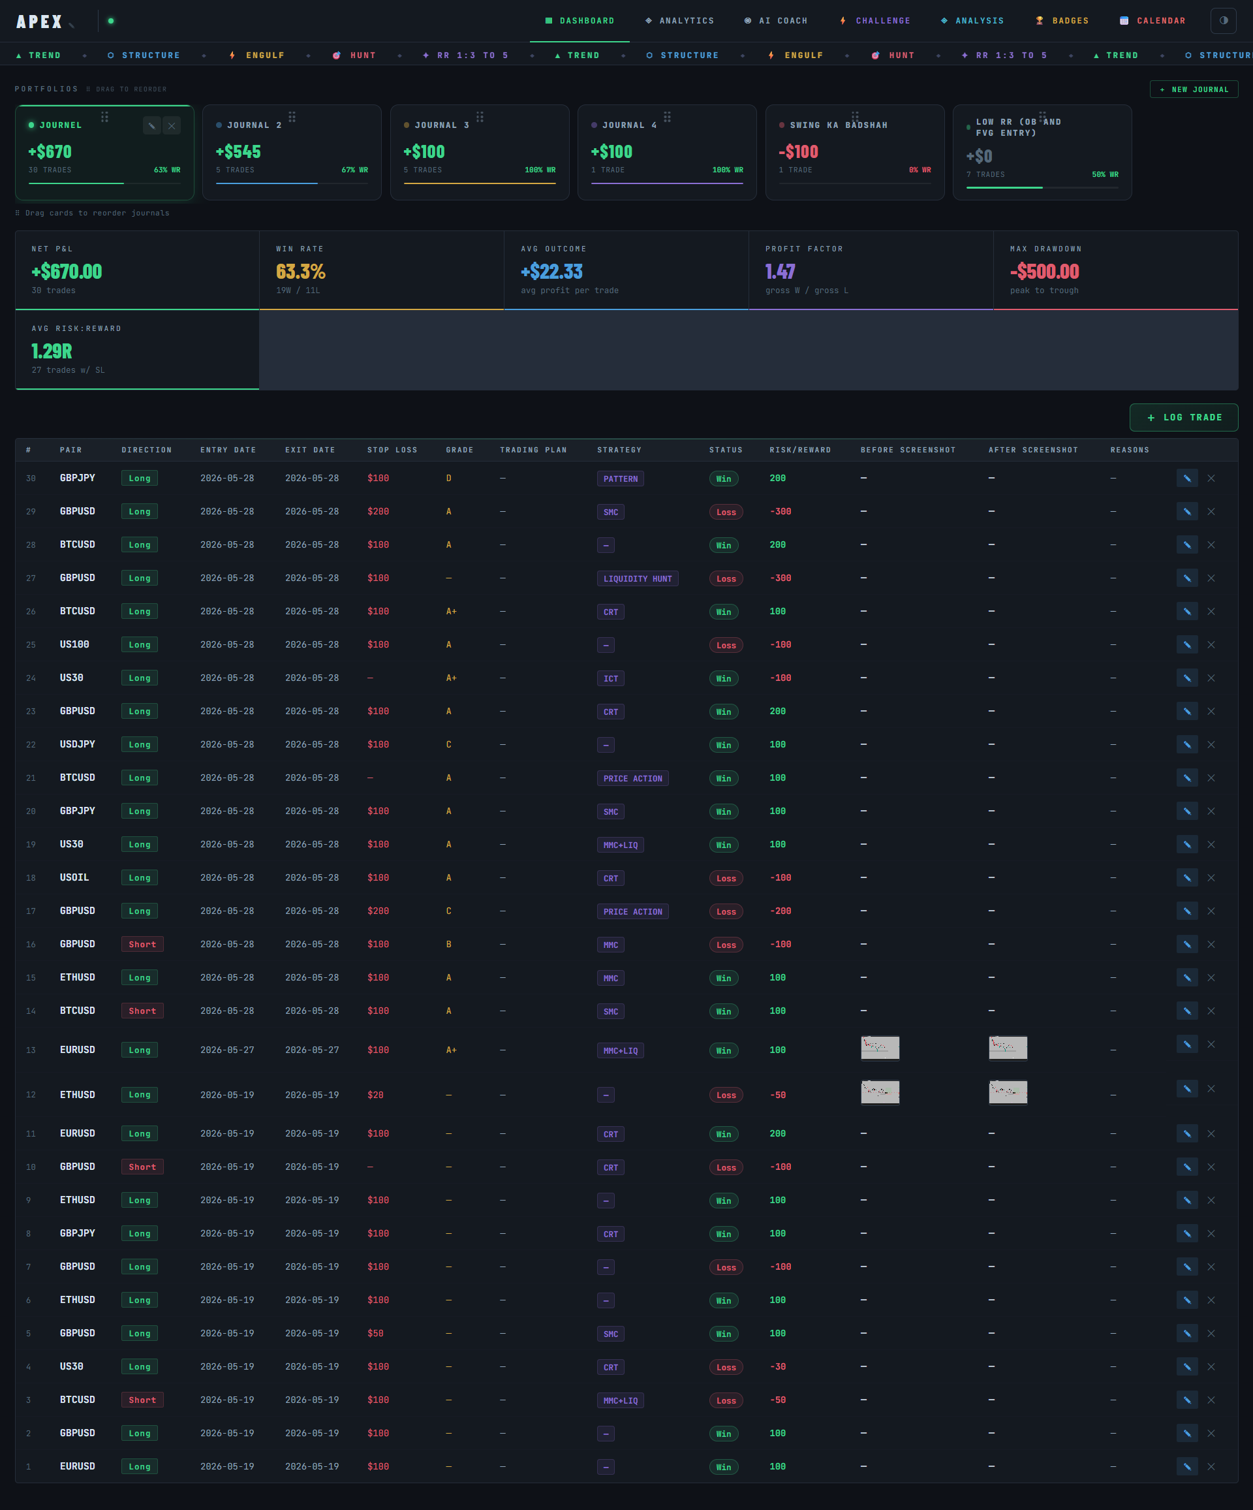Image resolution: width=1253 pixels, height=1510 pixels.
Task: Edit trade 26 BTCUSD pencil icon
Action: coord(1187,611)
